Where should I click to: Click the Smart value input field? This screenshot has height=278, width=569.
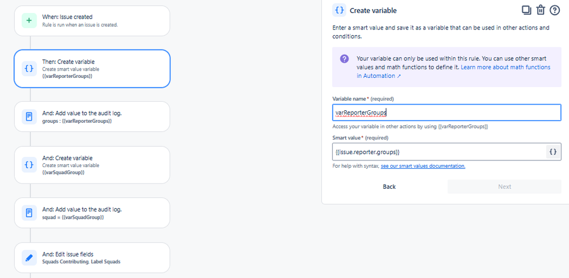[x=439, y=152]
